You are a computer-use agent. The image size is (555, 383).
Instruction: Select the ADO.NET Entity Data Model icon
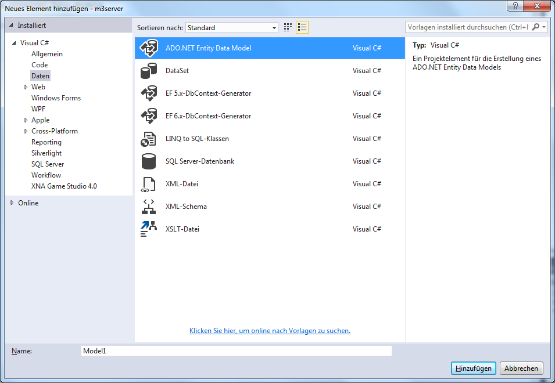[149, 48]
